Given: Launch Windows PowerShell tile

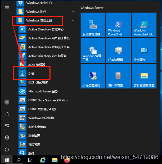Looking at the screenshot, I should (x=118, y=25).
